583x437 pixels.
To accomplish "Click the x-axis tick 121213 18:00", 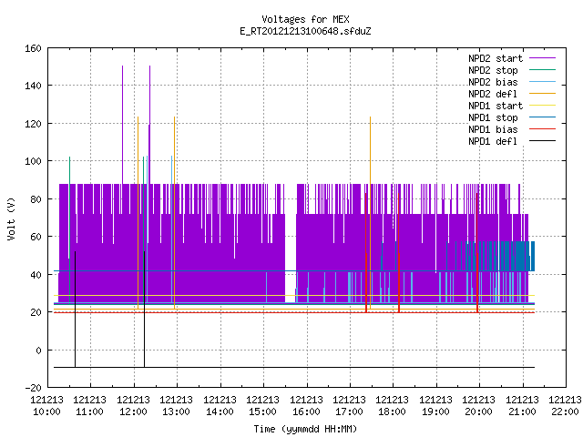I will (x=393, y=406).
